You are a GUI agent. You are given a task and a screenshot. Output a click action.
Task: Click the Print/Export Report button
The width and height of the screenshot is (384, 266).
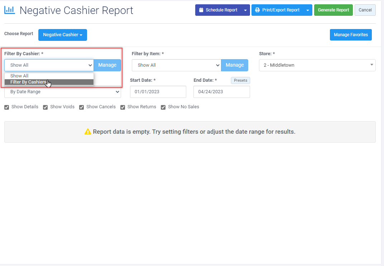click(278, 10)
